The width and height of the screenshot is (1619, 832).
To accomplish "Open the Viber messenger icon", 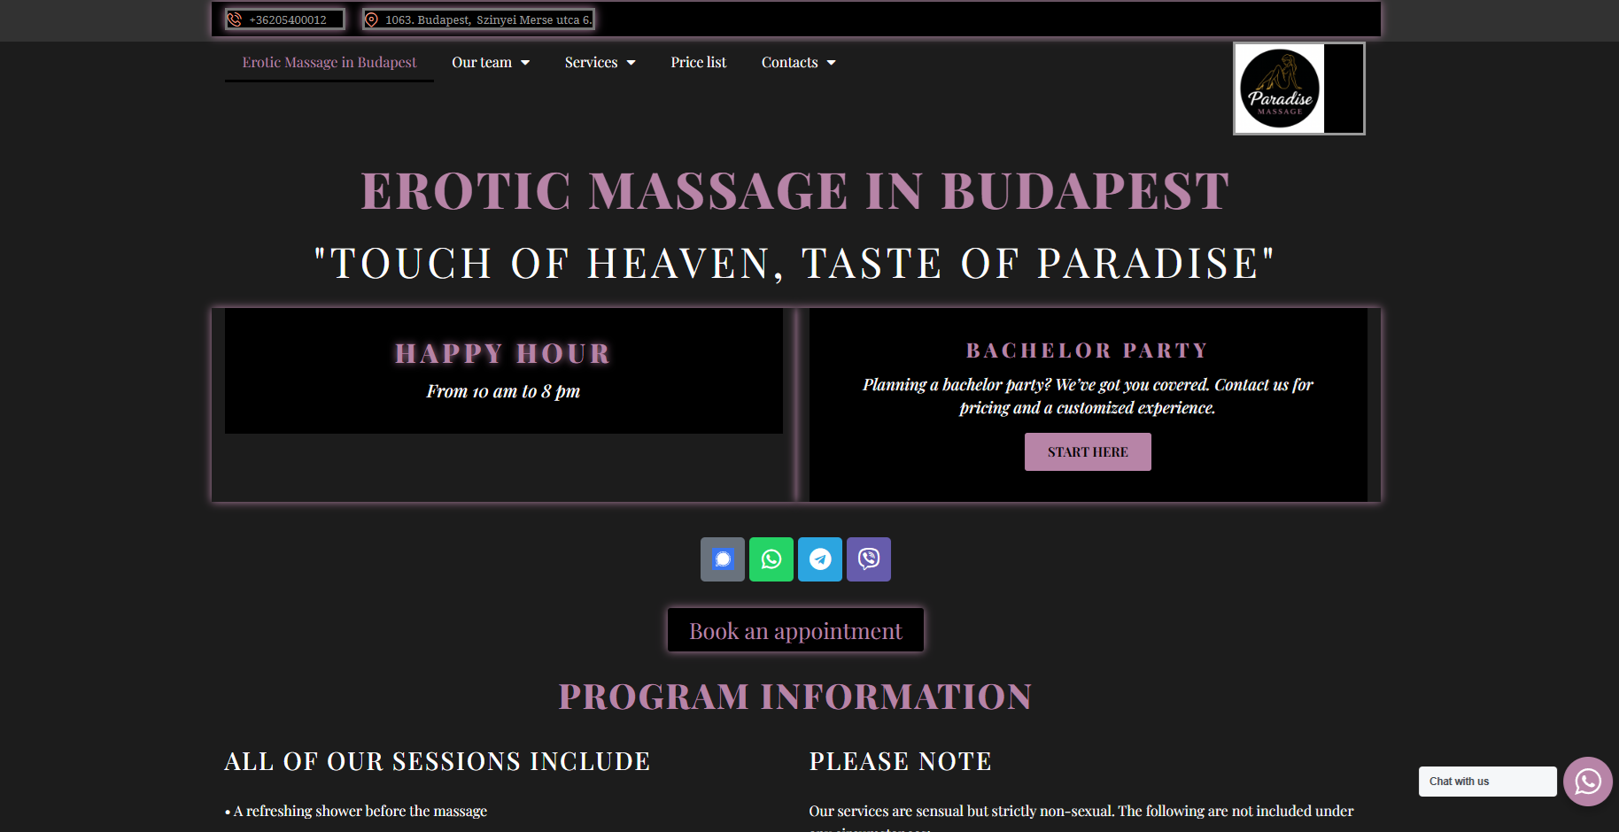I will (x=869, y=559).
